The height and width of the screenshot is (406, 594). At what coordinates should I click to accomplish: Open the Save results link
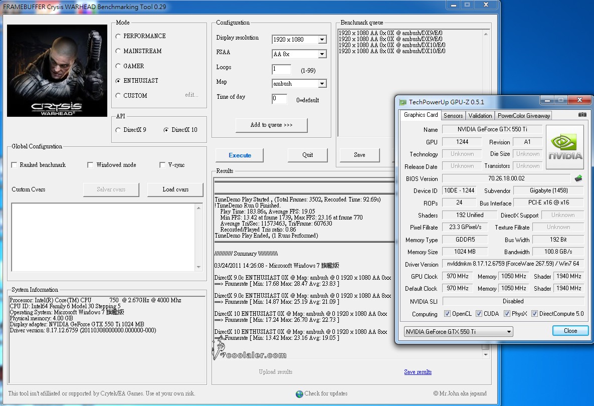click(x=418, y=372)
